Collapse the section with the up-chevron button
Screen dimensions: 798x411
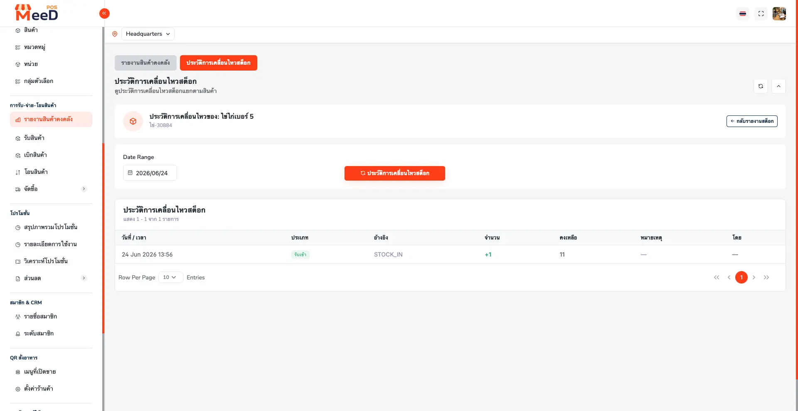click(x=778, y=86)
